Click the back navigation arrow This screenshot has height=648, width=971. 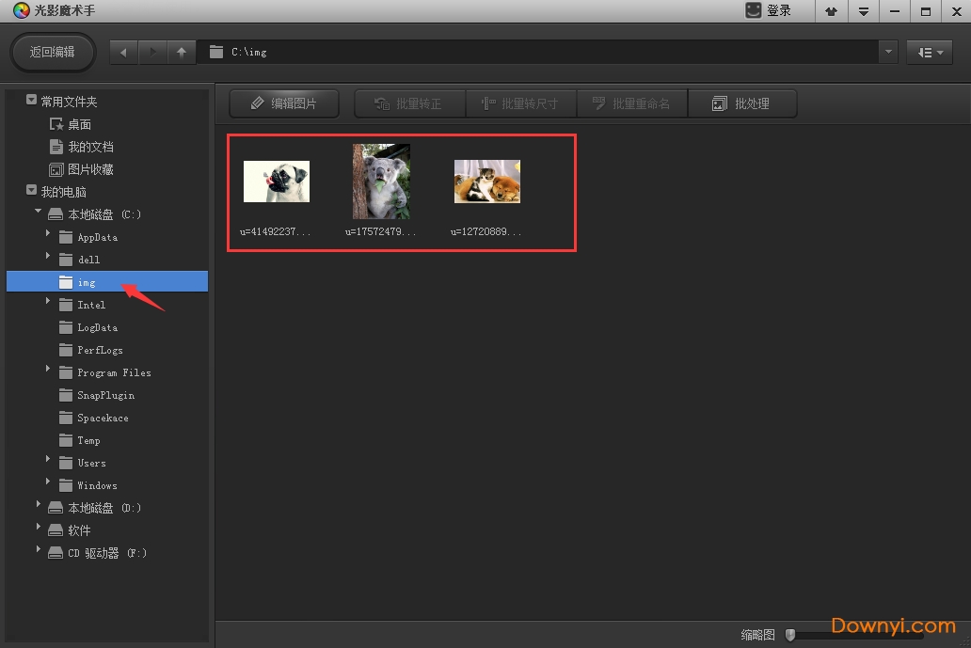(x=124, y=53)
